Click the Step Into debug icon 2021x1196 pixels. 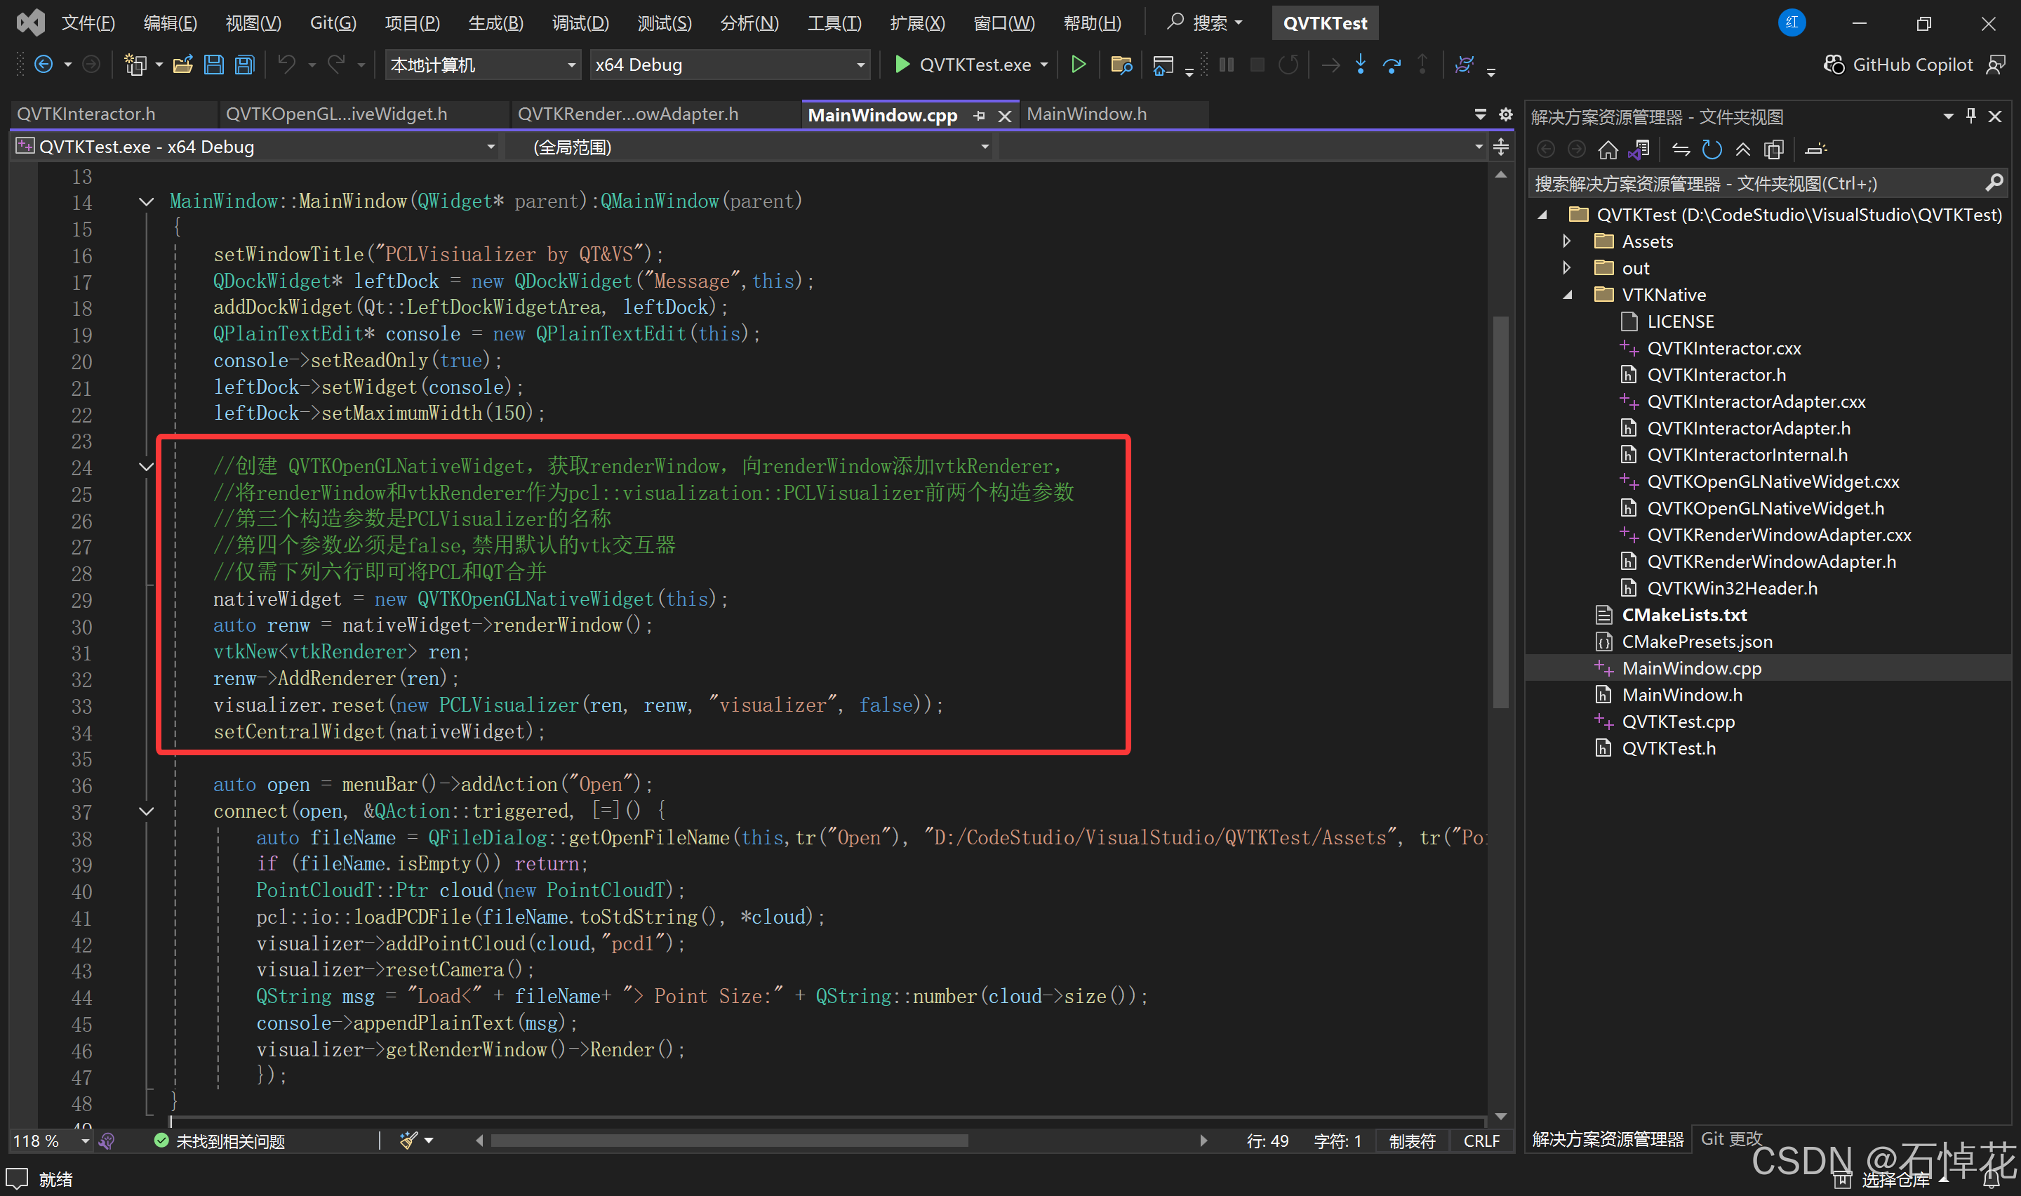pyautogui.click(x=1361, y=65)
